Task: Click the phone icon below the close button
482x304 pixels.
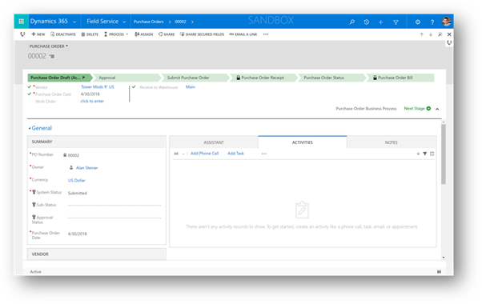Action: (x=449, y=42)
